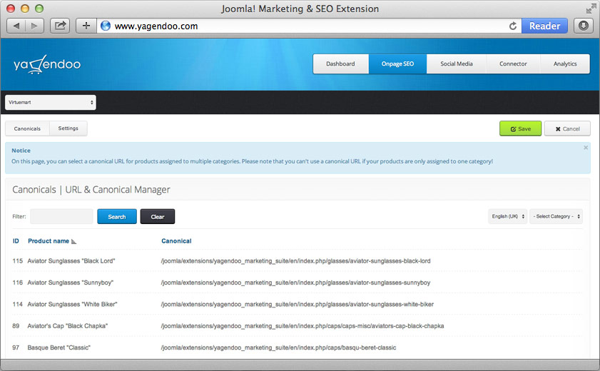This screenshot has height=371, width=600.
Task: Click the Clear button
Action: pyautogui.click(x=157, y=216)
